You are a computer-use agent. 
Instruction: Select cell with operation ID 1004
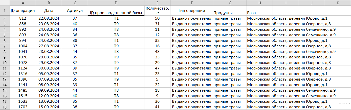(23, 46)
